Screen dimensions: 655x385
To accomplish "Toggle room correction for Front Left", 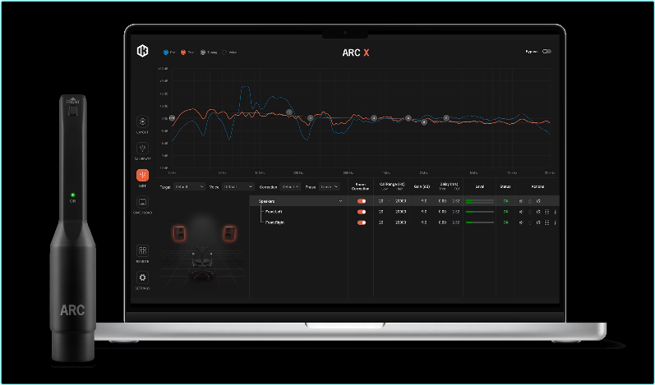I will click(362, 212).
